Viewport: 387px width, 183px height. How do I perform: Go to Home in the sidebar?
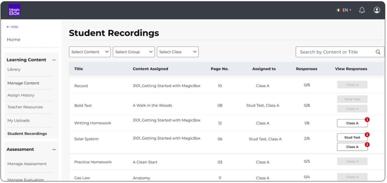tap(14, 40)
